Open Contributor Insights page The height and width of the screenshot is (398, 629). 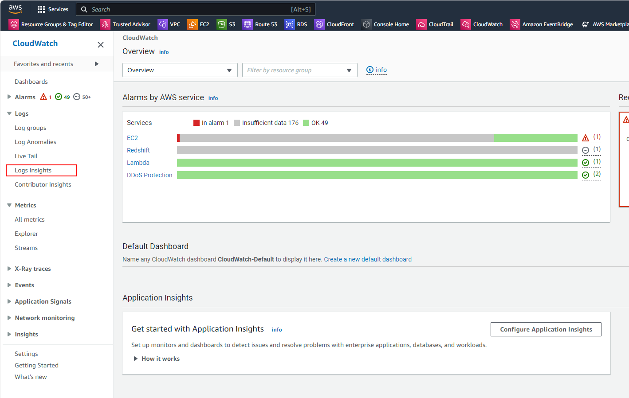43,184
